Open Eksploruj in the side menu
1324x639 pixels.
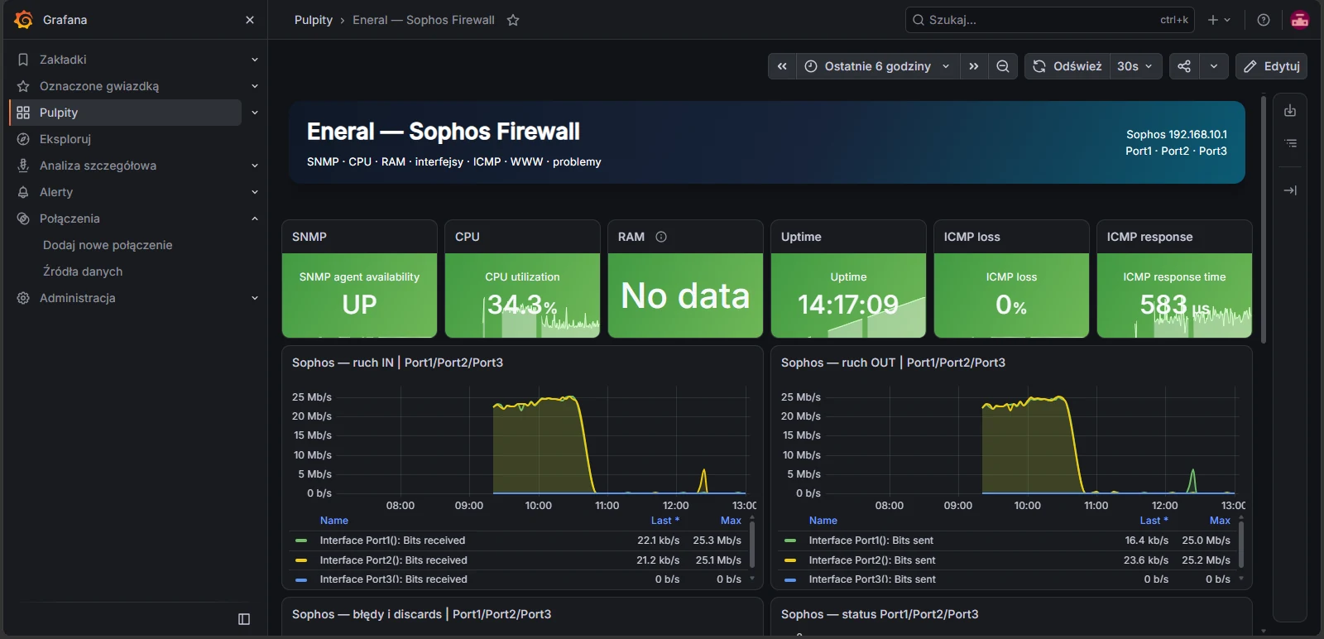coord(65,139)
